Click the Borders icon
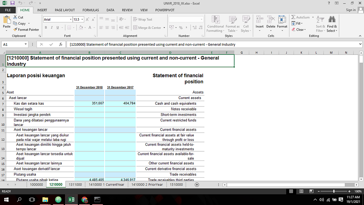Image resolution: width=364 pixels, height=205 pixels. (69, 27)
